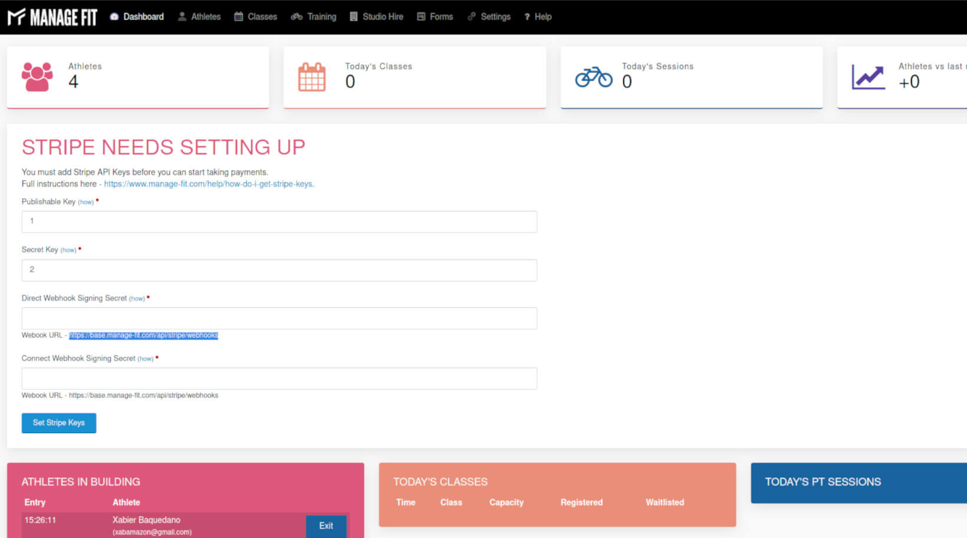Open the Help menu item
The height and width of the screenshot is (538, 967).
pyautogui.click(x=538, y=16)
